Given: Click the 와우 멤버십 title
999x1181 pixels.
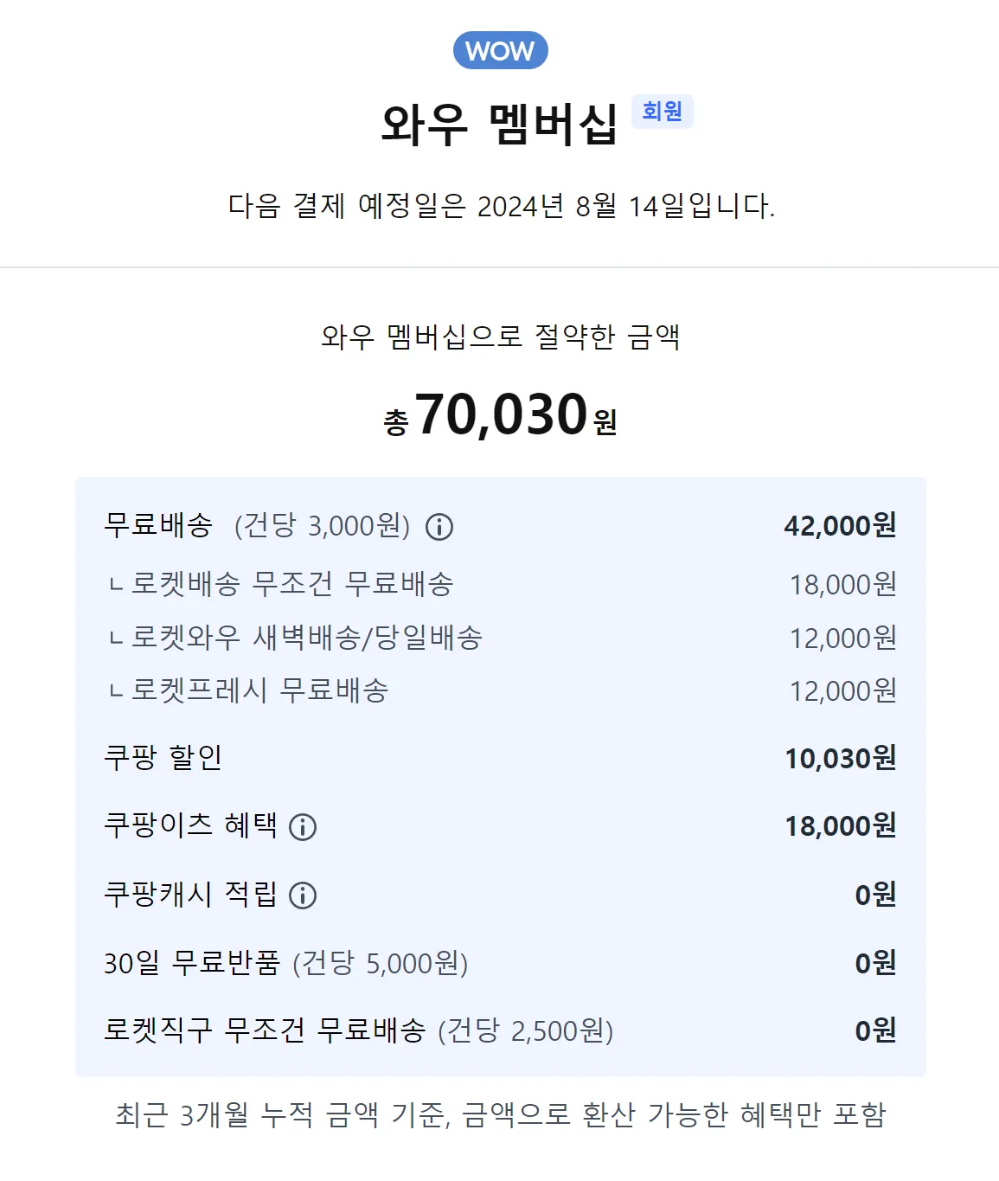Looking at the screenshot, I should point(499,125).
